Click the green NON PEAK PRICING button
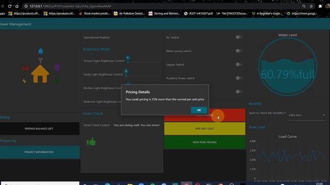This screenshot has height=185, width=330. tap(205, 142)
